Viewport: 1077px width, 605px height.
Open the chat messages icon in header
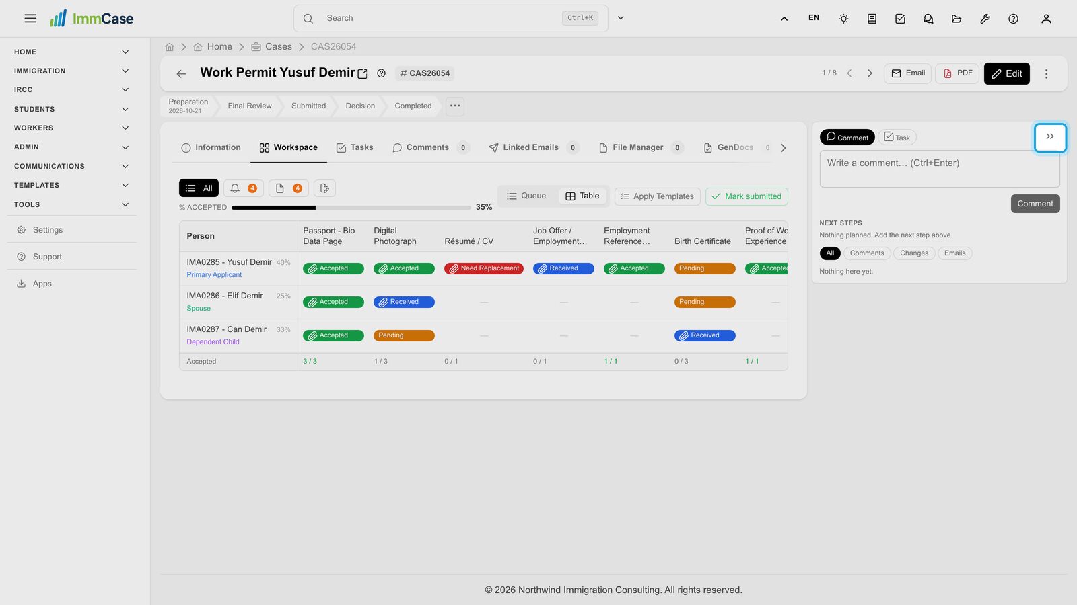(x=928, y=19)
